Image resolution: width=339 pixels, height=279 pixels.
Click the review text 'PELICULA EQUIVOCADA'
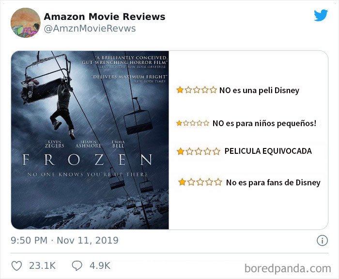(268, 151)
